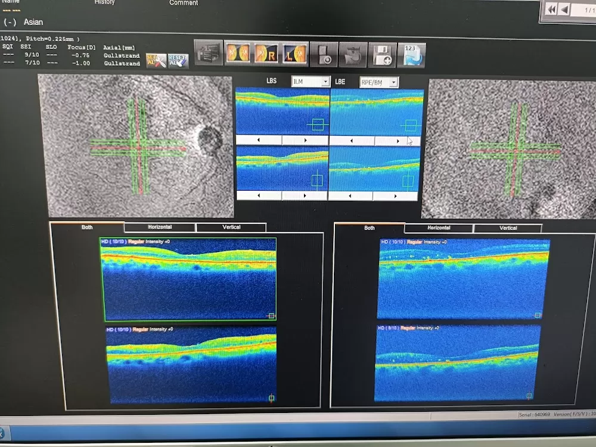Screen dimensions: 596x447
Task: Click the floppy disk save-add icon
Action: [x=382, y=55]
